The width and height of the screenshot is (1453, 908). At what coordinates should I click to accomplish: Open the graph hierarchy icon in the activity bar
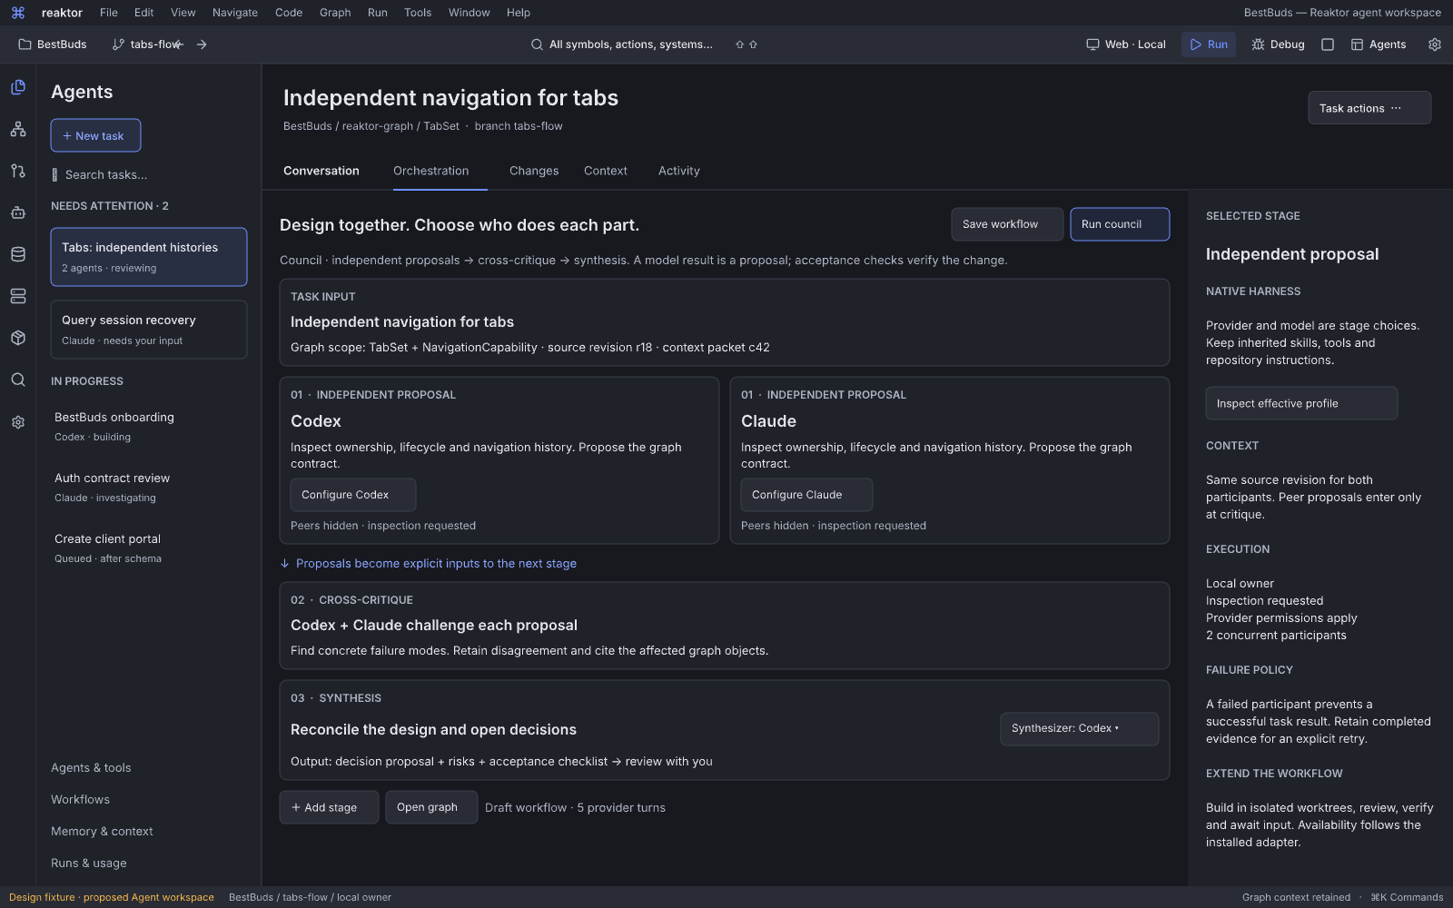point(18,129)
